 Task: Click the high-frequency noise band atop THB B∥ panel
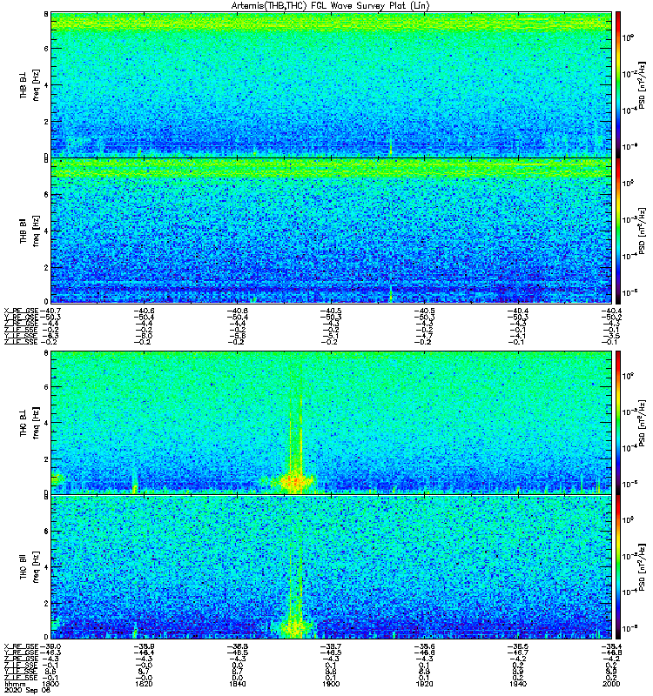click(x=331, y=168)
